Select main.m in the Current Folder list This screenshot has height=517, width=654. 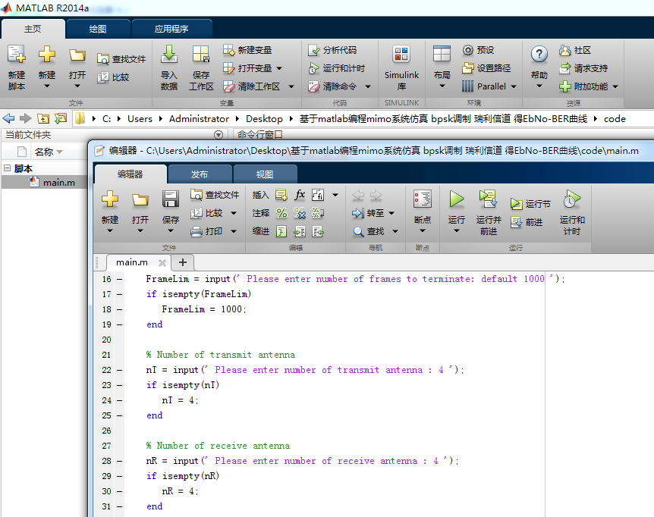click(x=45, y=183)
